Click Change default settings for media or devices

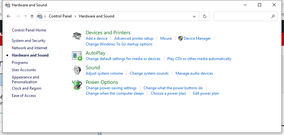pyautogui.click(x=123, y=59)
